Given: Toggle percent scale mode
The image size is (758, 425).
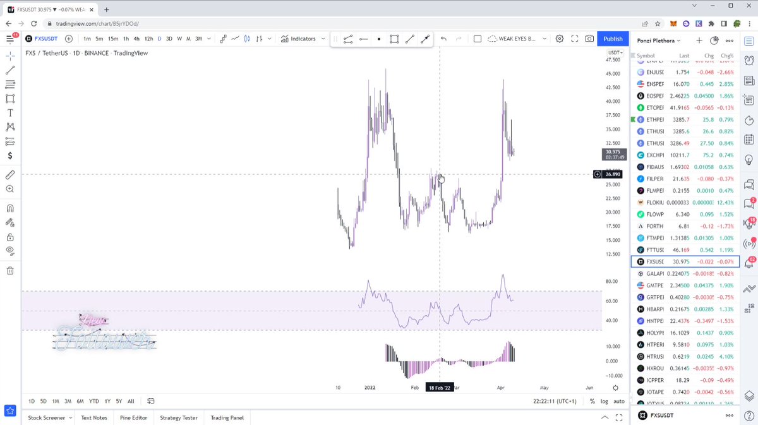Looking at the screenshot, I should pos(592,401).
